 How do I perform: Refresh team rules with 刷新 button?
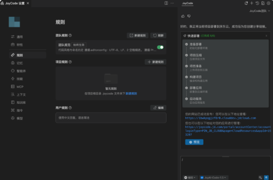point(158,35)
